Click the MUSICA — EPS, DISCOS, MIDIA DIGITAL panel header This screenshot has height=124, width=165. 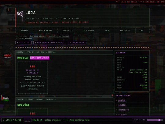[x=64, y=52]
